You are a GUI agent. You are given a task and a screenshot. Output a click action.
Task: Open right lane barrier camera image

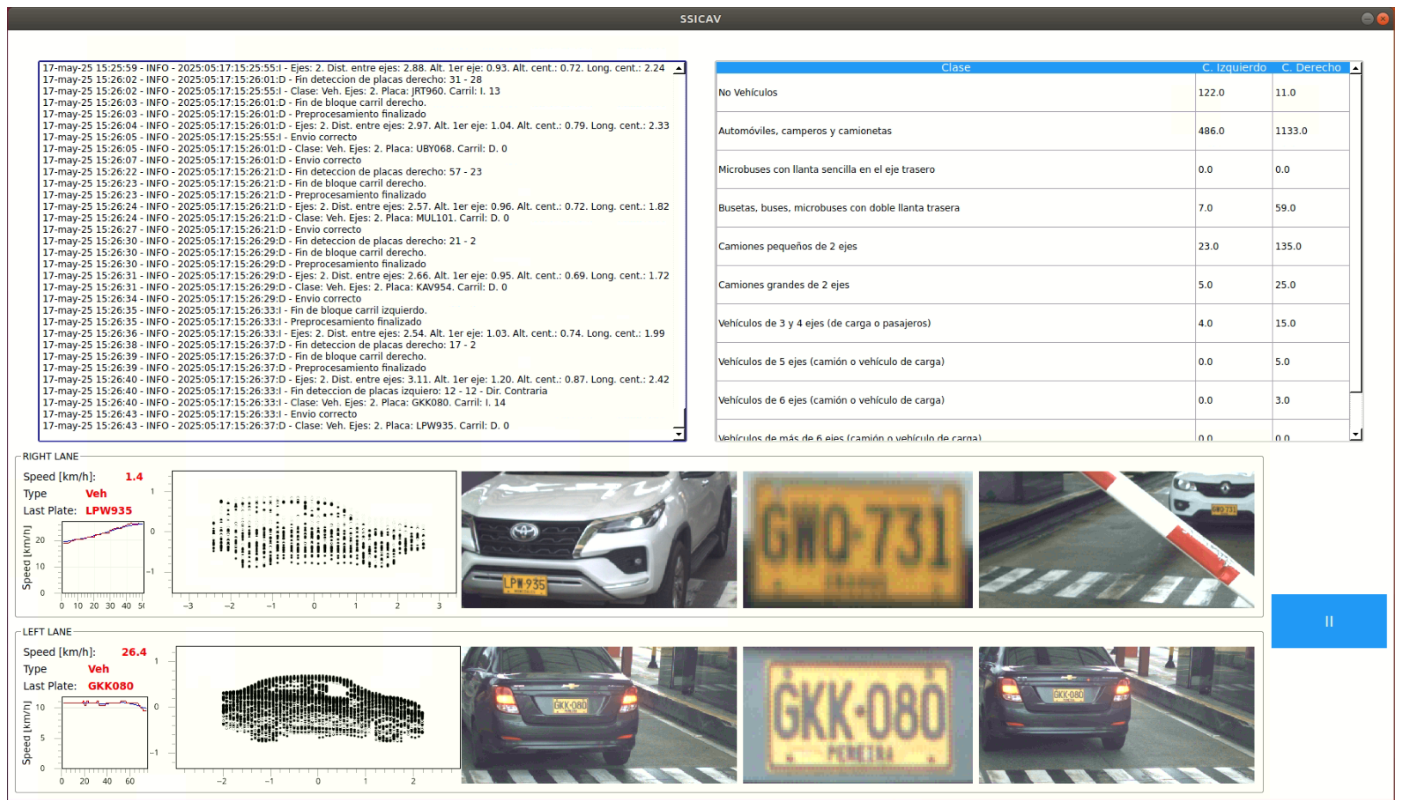(x=1116, y=539)
